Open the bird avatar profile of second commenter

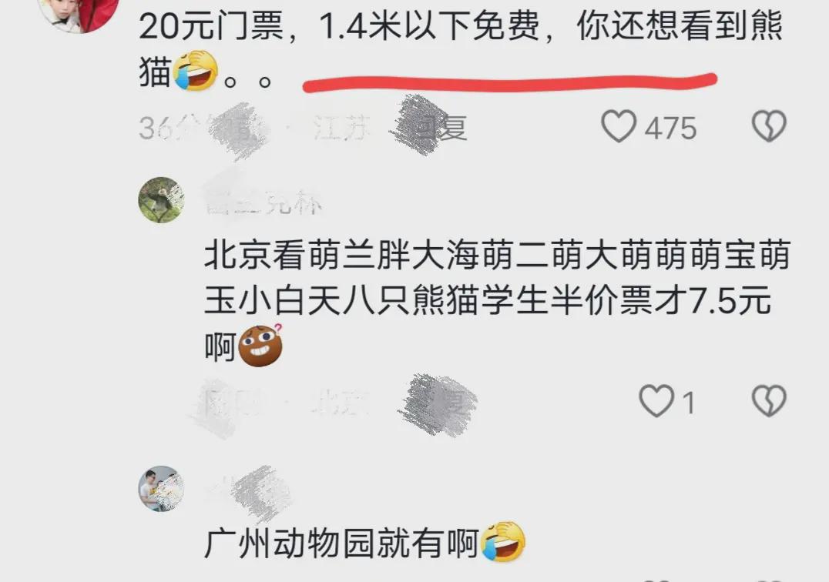click(161, 200)
